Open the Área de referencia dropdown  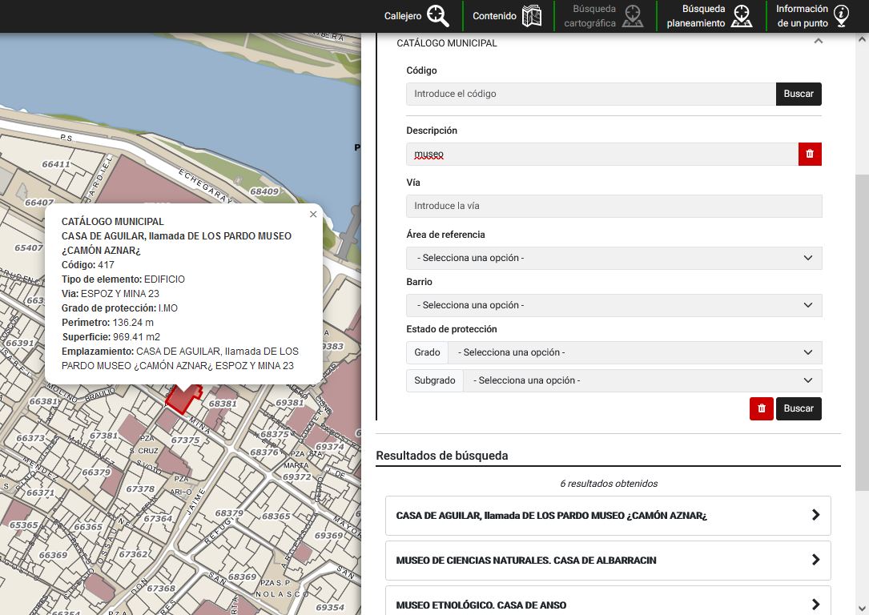point(614,258)
